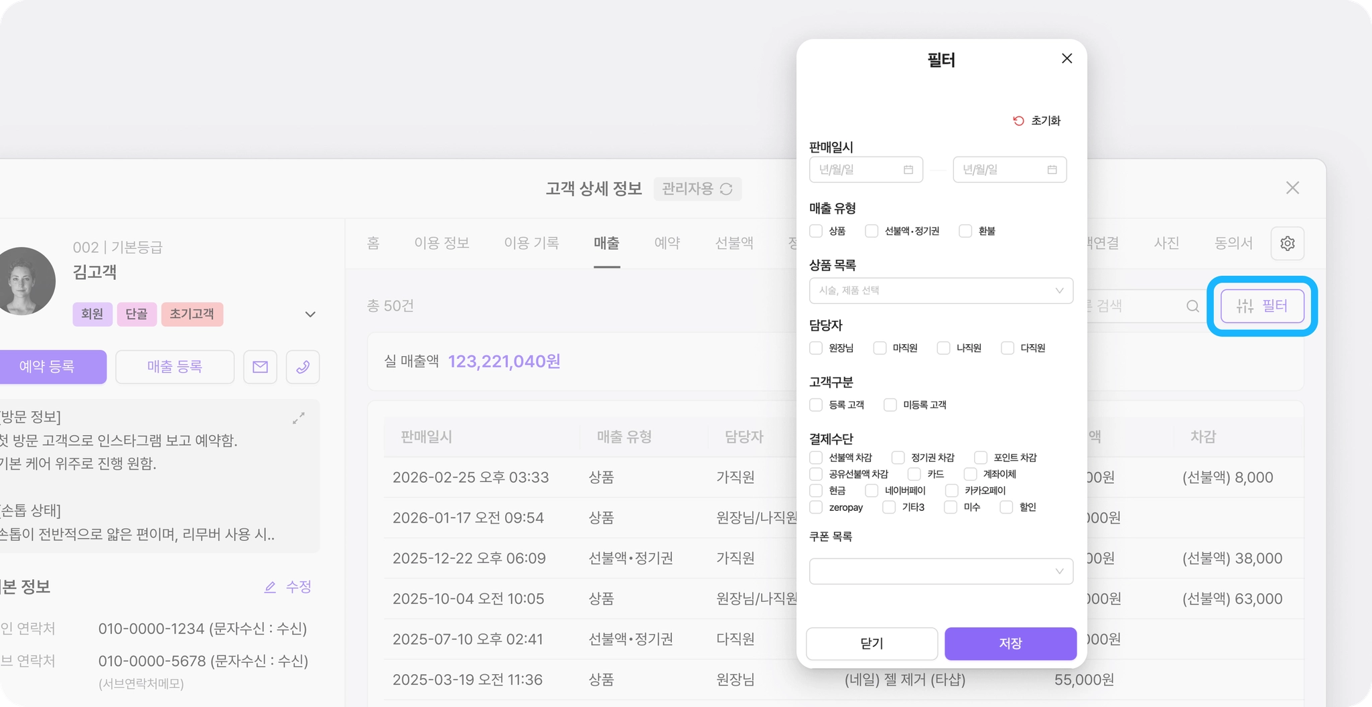Click the 매출 등록 button

(x=175, y=367)
